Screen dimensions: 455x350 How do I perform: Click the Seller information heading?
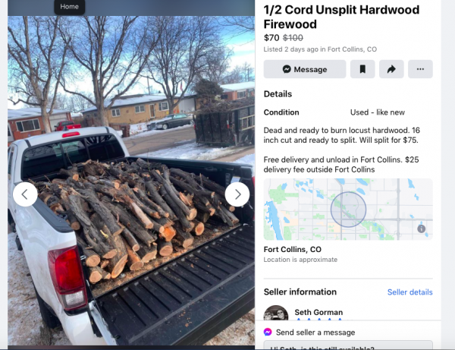click(x=300, y=292)
